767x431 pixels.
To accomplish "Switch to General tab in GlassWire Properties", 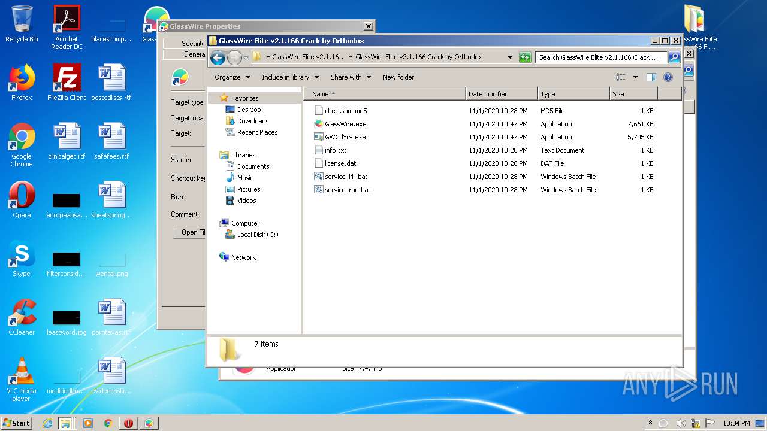I will tap(194, 54).
